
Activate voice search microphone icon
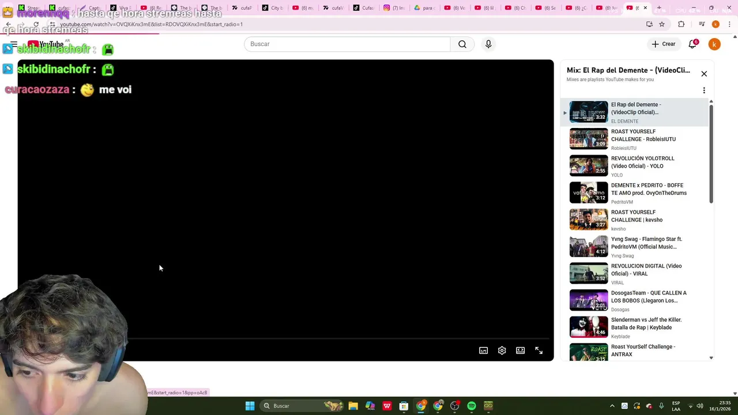pos(488,44)
